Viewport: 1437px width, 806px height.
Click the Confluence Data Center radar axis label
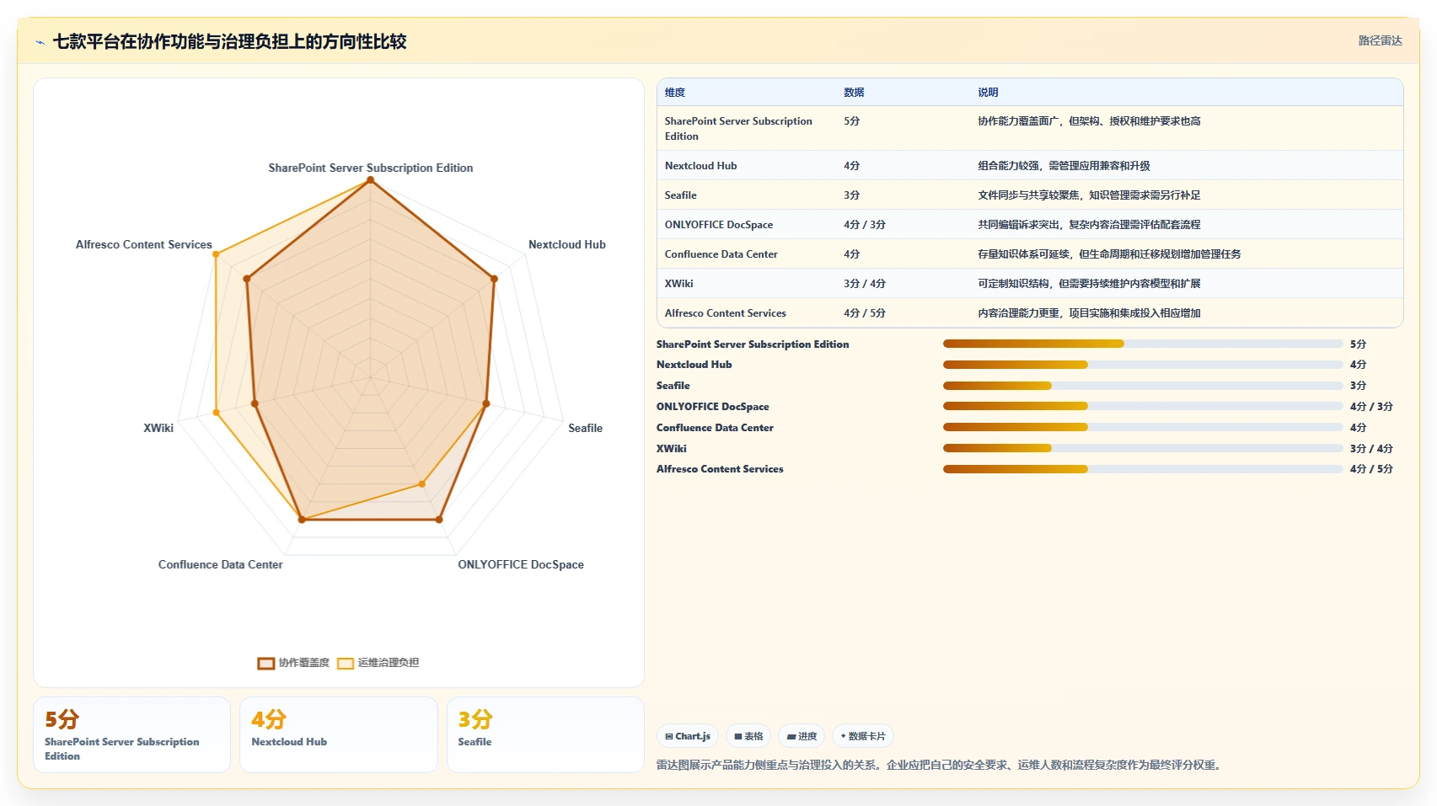[x=221, y=565]
